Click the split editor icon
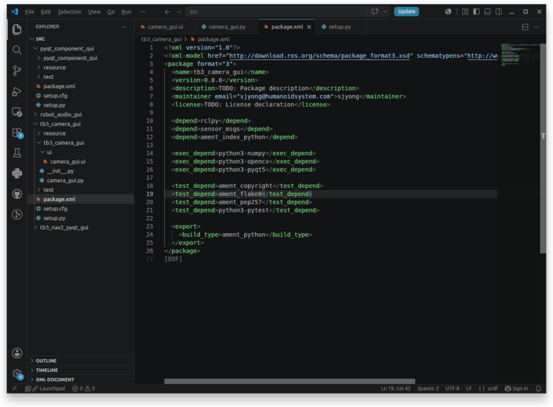This screenshot has height=407, width=553. click(x=525, y=27)
